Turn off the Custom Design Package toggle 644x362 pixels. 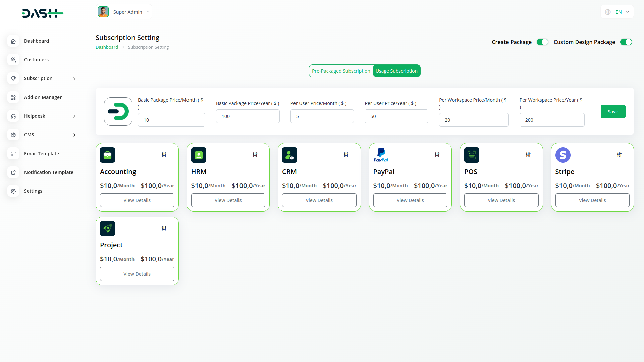coord(626,42)
